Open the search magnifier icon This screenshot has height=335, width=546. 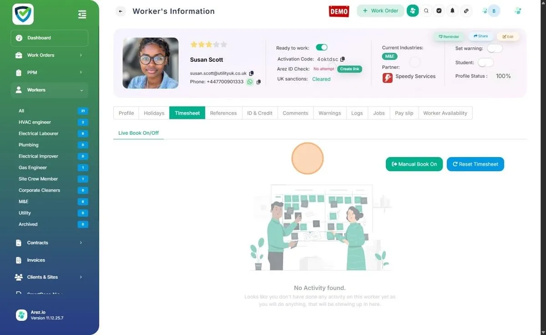coord(426,11)
